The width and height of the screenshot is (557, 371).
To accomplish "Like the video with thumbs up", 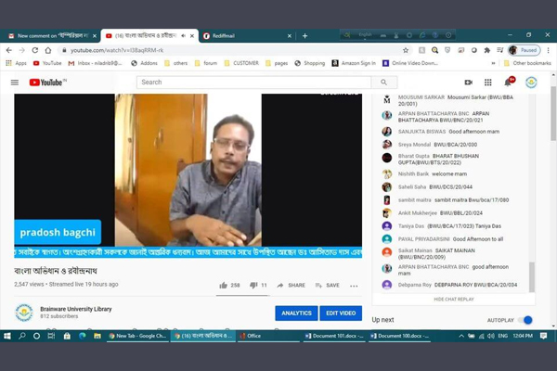I will (224, 286).
